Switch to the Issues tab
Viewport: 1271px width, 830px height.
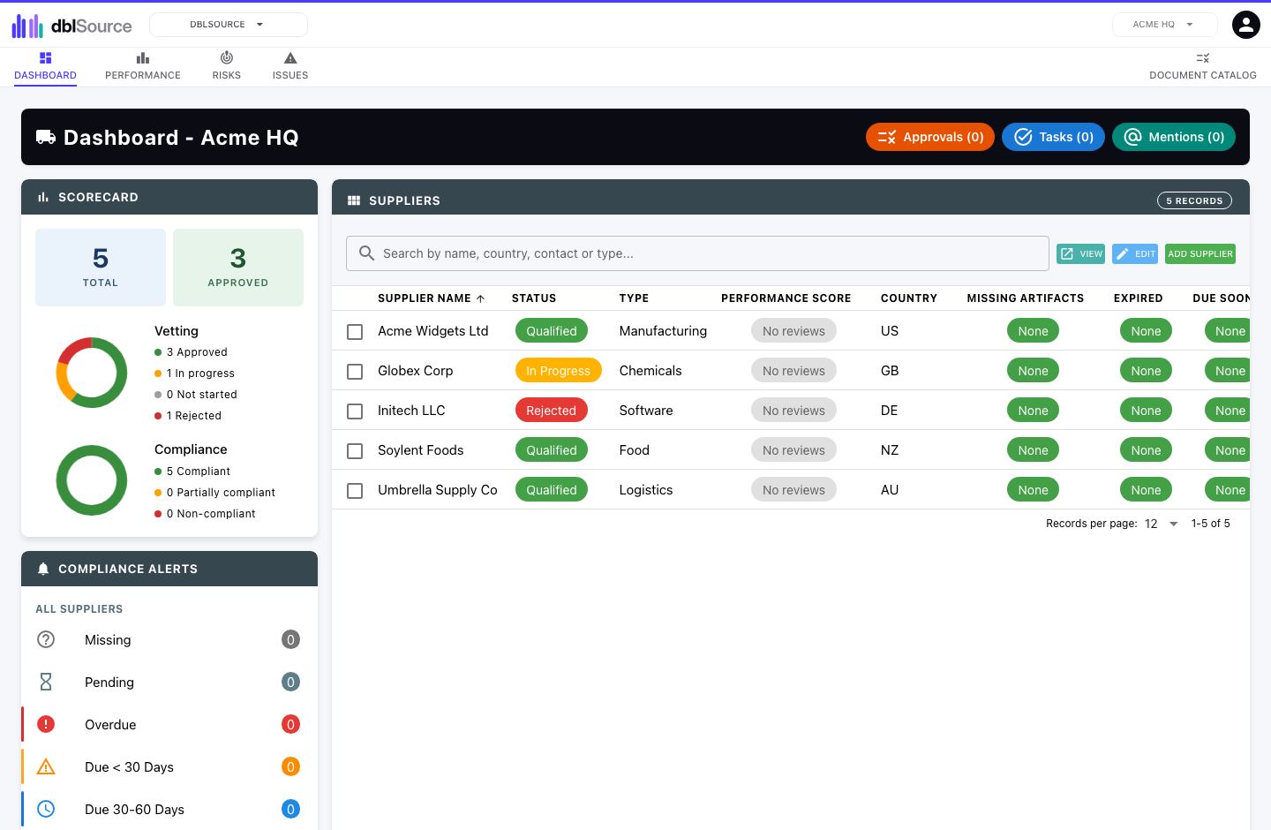point(290,67)
